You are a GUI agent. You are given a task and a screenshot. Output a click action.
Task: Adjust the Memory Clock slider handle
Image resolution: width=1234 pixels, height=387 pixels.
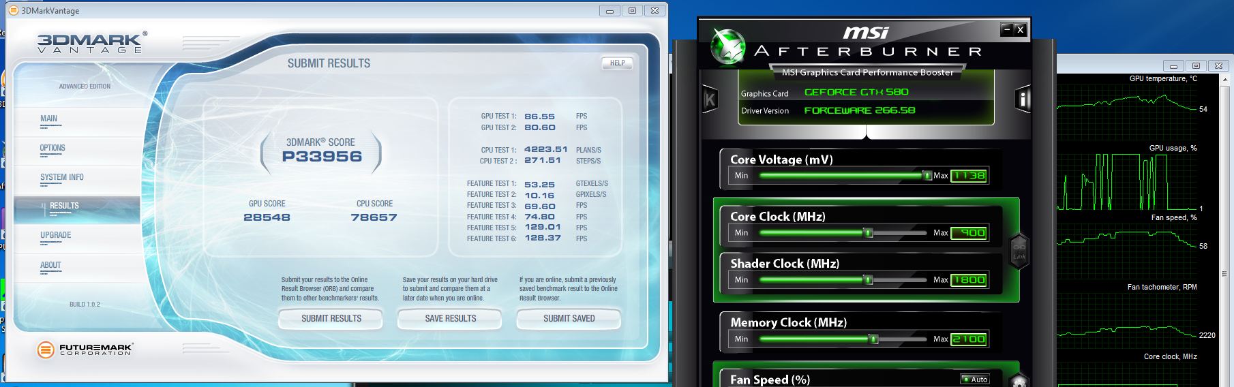point(873,339)
